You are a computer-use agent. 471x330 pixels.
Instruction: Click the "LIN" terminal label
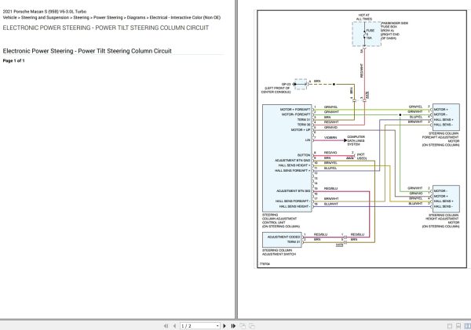pos(308,140)
